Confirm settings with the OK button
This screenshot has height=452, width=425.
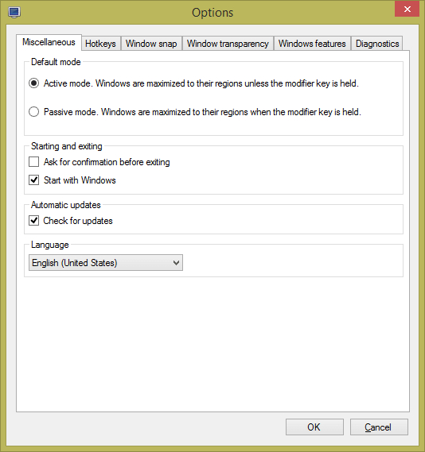(314, 427)
